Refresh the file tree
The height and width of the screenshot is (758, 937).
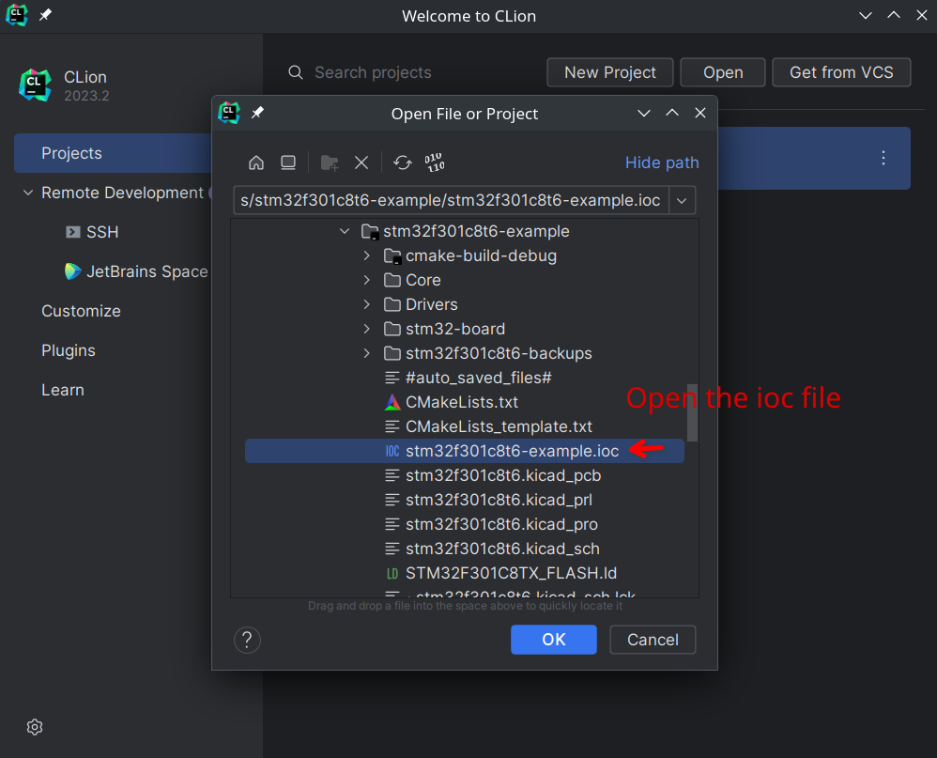402,162
